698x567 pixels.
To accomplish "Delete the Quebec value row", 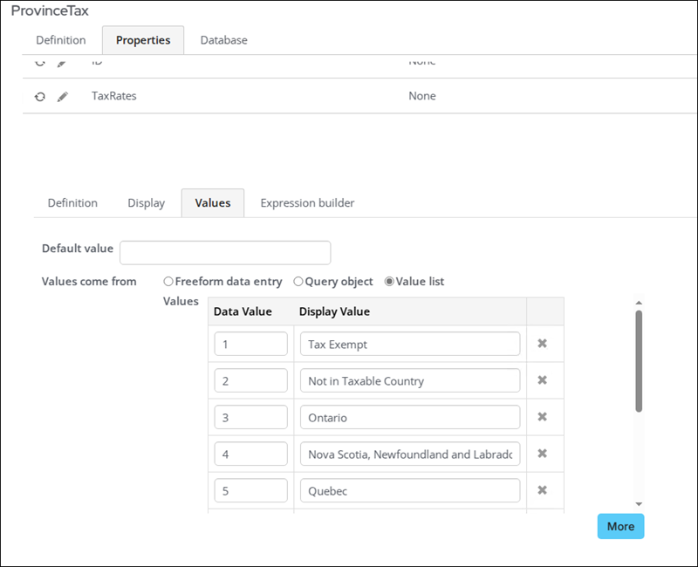I will coord(542,490).
